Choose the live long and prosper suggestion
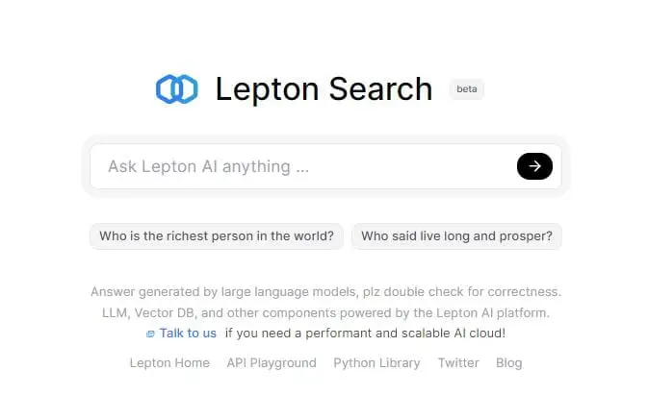 pos(456,236)
